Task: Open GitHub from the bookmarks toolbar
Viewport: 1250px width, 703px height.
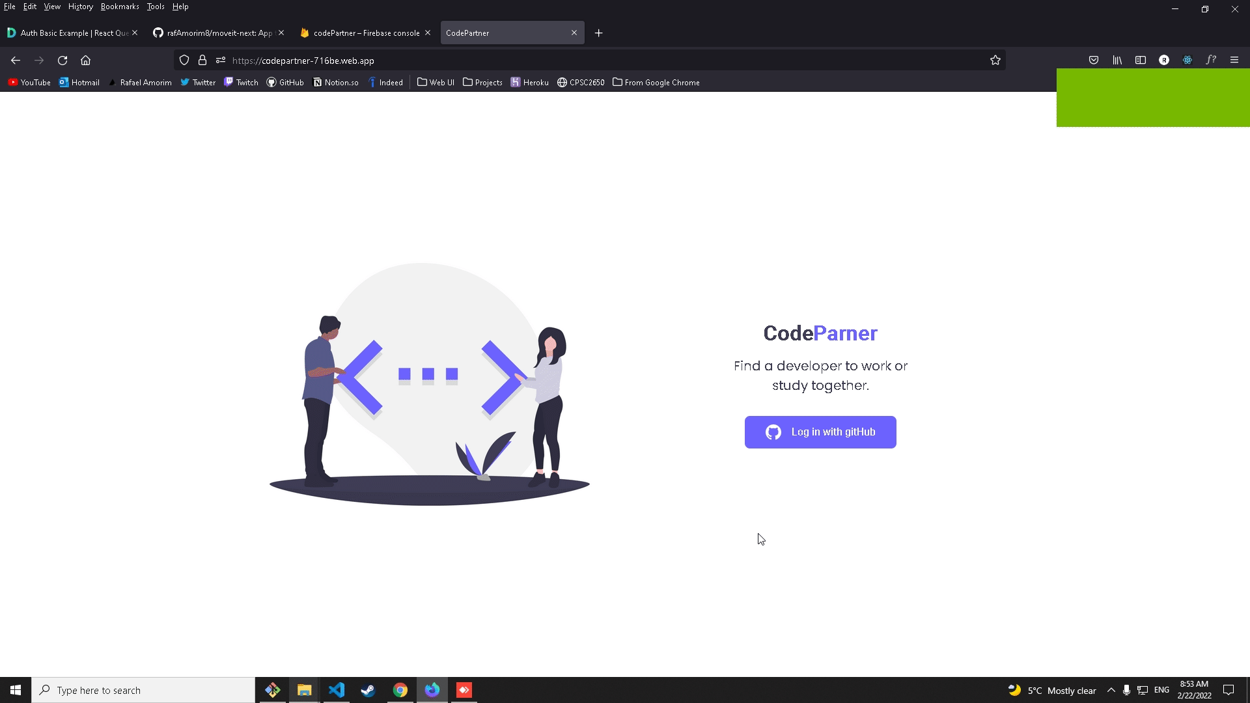Action: [285, 82]
